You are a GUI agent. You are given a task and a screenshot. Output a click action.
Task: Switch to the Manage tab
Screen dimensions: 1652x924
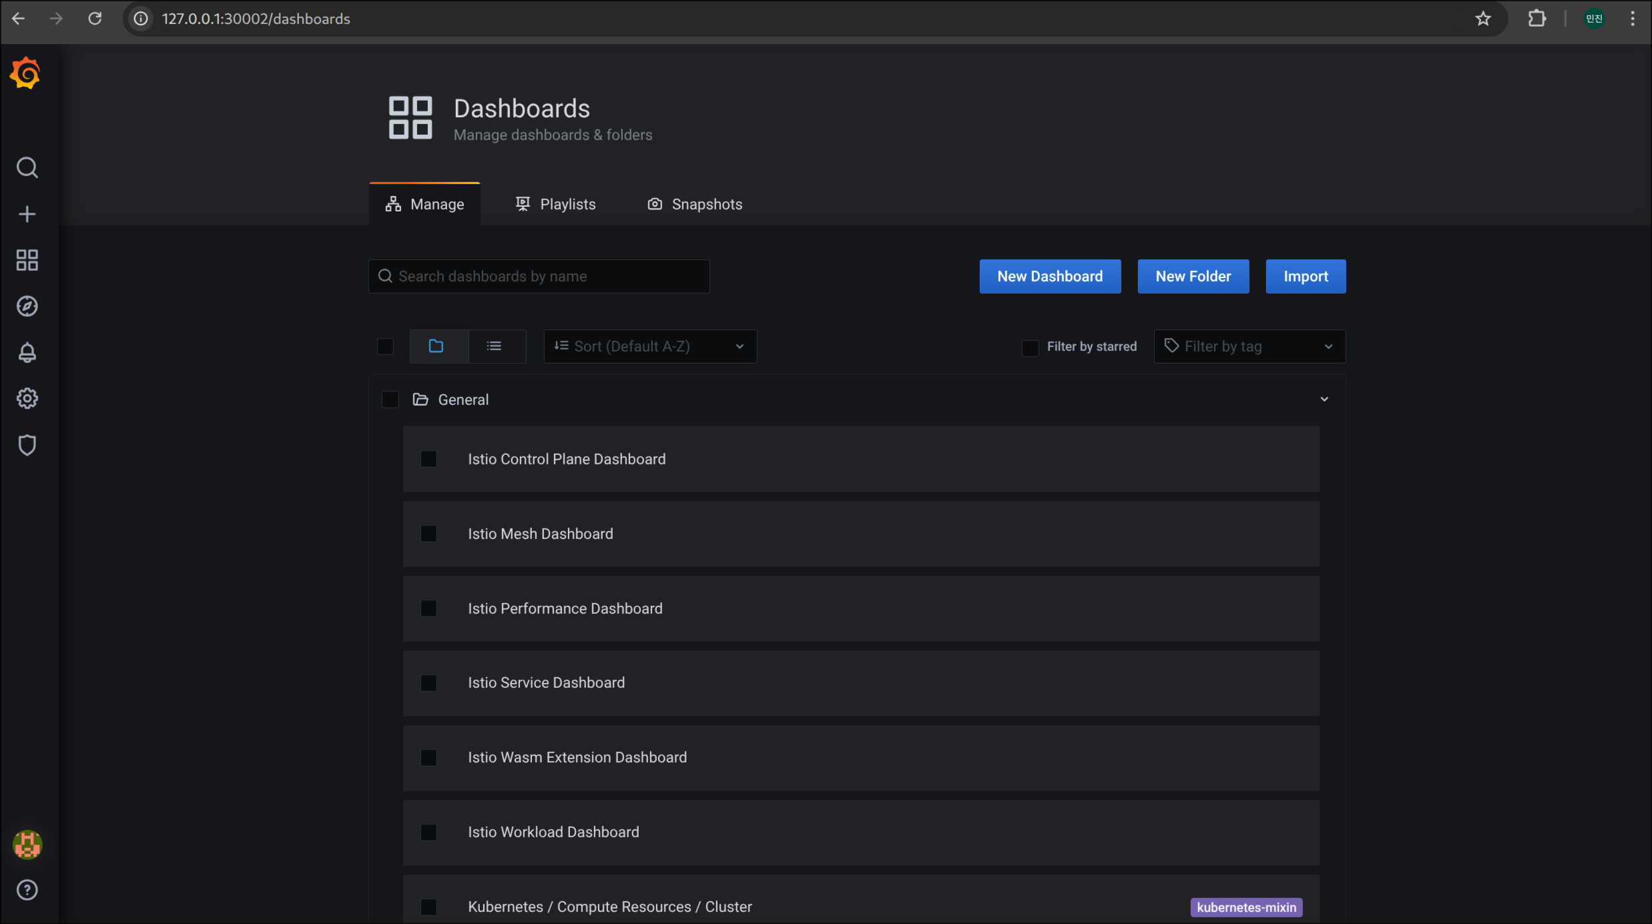pyautogui.click(x=425, y=204)
